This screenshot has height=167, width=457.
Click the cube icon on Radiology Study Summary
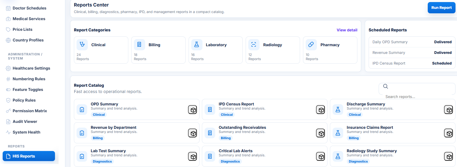click(x=448, y=156)
